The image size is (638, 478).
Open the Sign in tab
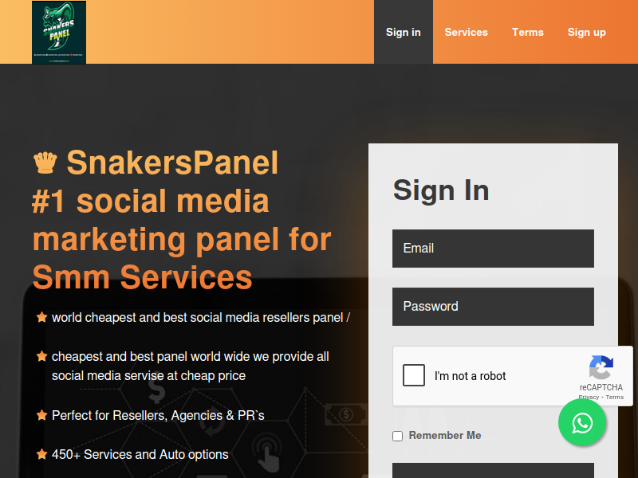404,32
